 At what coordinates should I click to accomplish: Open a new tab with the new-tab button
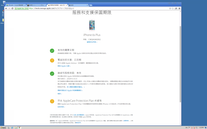91,5
